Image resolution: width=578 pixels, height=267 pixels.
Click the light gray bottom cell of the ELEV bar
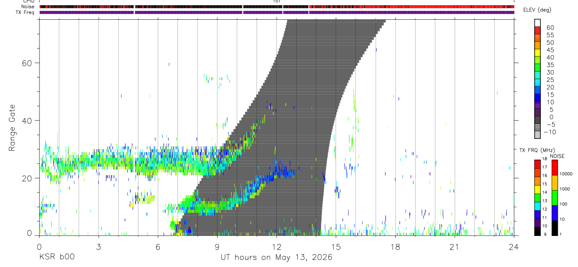[x=538, y=134]
